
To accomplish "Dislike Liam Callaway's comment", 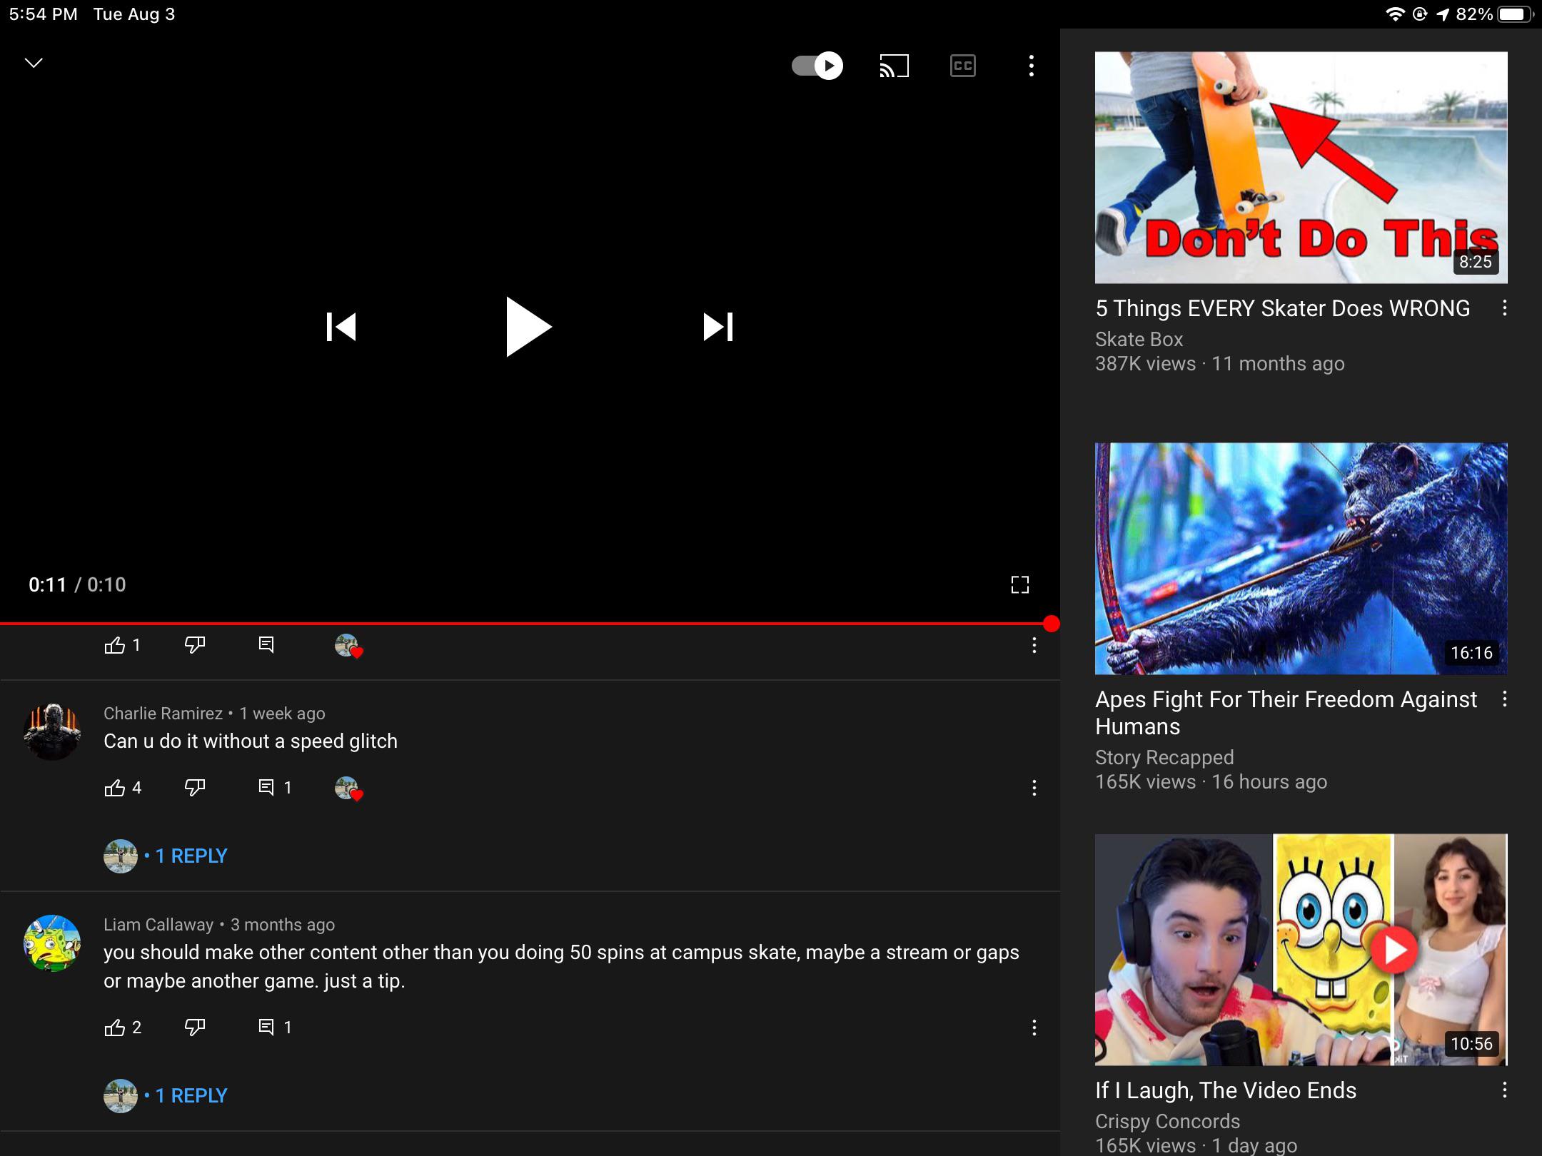I will (196, 1028).
